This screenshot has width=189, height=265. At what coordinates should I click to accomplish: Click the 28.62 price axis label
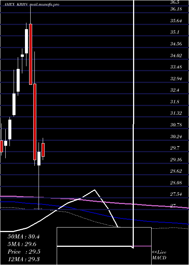(176, 171)
